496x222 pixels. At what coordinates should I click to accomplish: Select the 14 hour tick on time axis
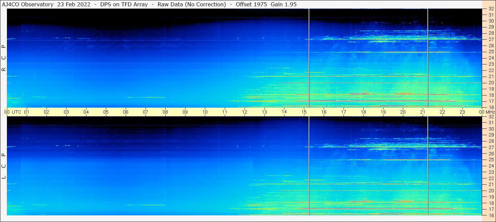click(284, 112)
